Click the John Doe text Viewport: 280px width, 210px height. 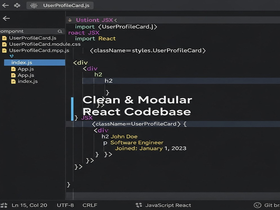[x=124, y=137]
